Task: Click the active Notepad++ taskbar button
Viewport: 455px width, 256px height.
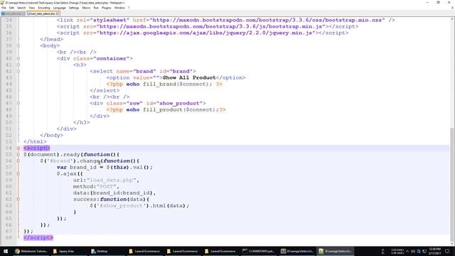Action: point(335,251)
